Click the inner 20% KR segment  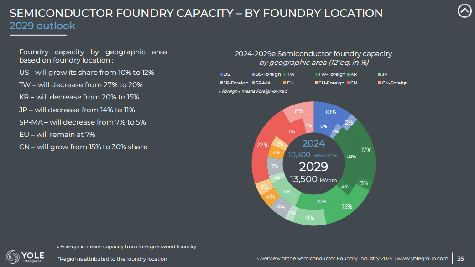321,201
